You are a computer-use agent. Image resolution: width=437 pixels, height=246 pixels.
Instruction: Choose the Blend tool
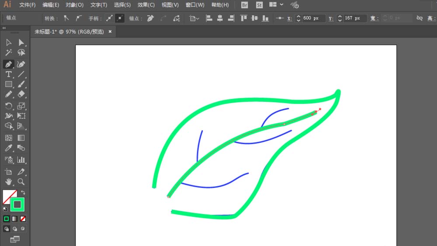pyautogui.click(x=21, y=148)
